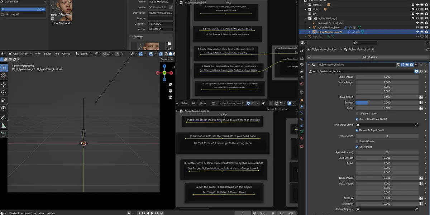
Task: Hide N_Eye Motion_Blink with its eye toggle
Action: click(417, 27)
